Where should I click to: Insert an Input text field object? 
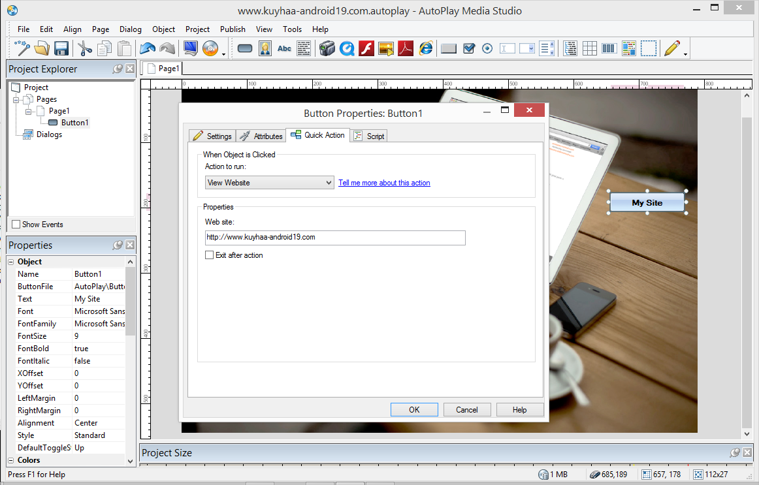click(508, 48)
